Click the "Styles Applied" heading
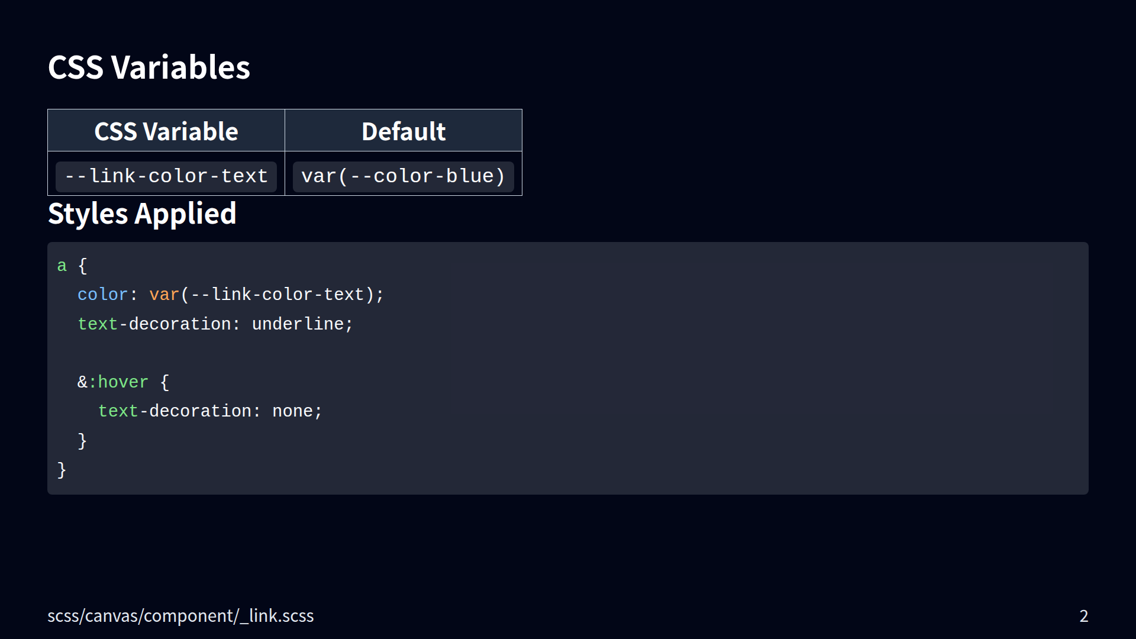This screenshot has width=1136, height=639. click(x=142, y=214)
